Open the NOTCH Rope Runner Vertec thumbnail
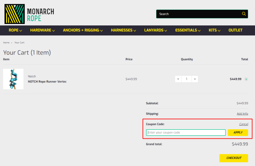Viewport: 255px width, 166px height. click(x=13, y=79)
